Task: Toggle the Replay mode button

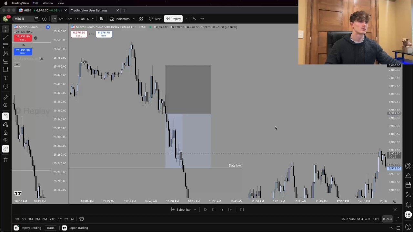Action: [x=173, y=19]
